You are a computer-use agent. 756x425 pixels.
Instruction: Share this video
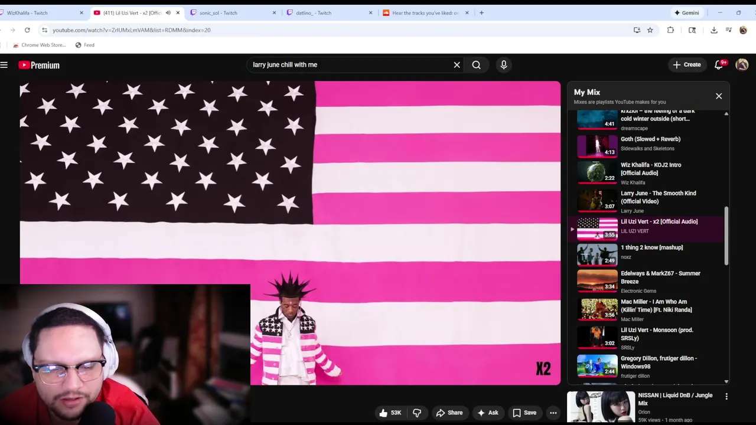point(449,413)
